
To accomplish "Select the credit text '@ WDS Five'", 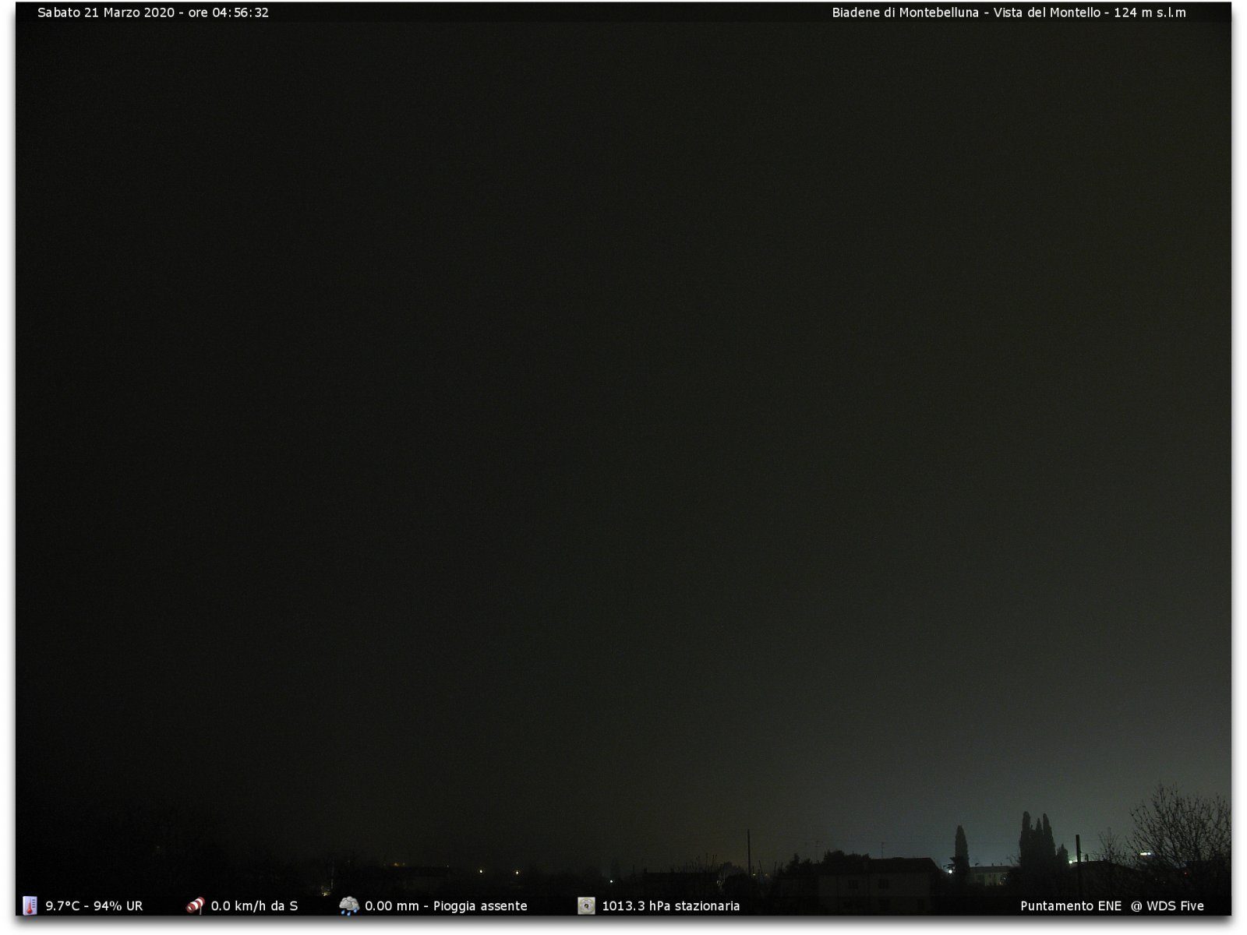I will (1167, 906).
